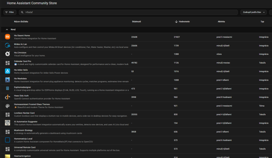Click the 'Téma' type cell

coord(262,106)
